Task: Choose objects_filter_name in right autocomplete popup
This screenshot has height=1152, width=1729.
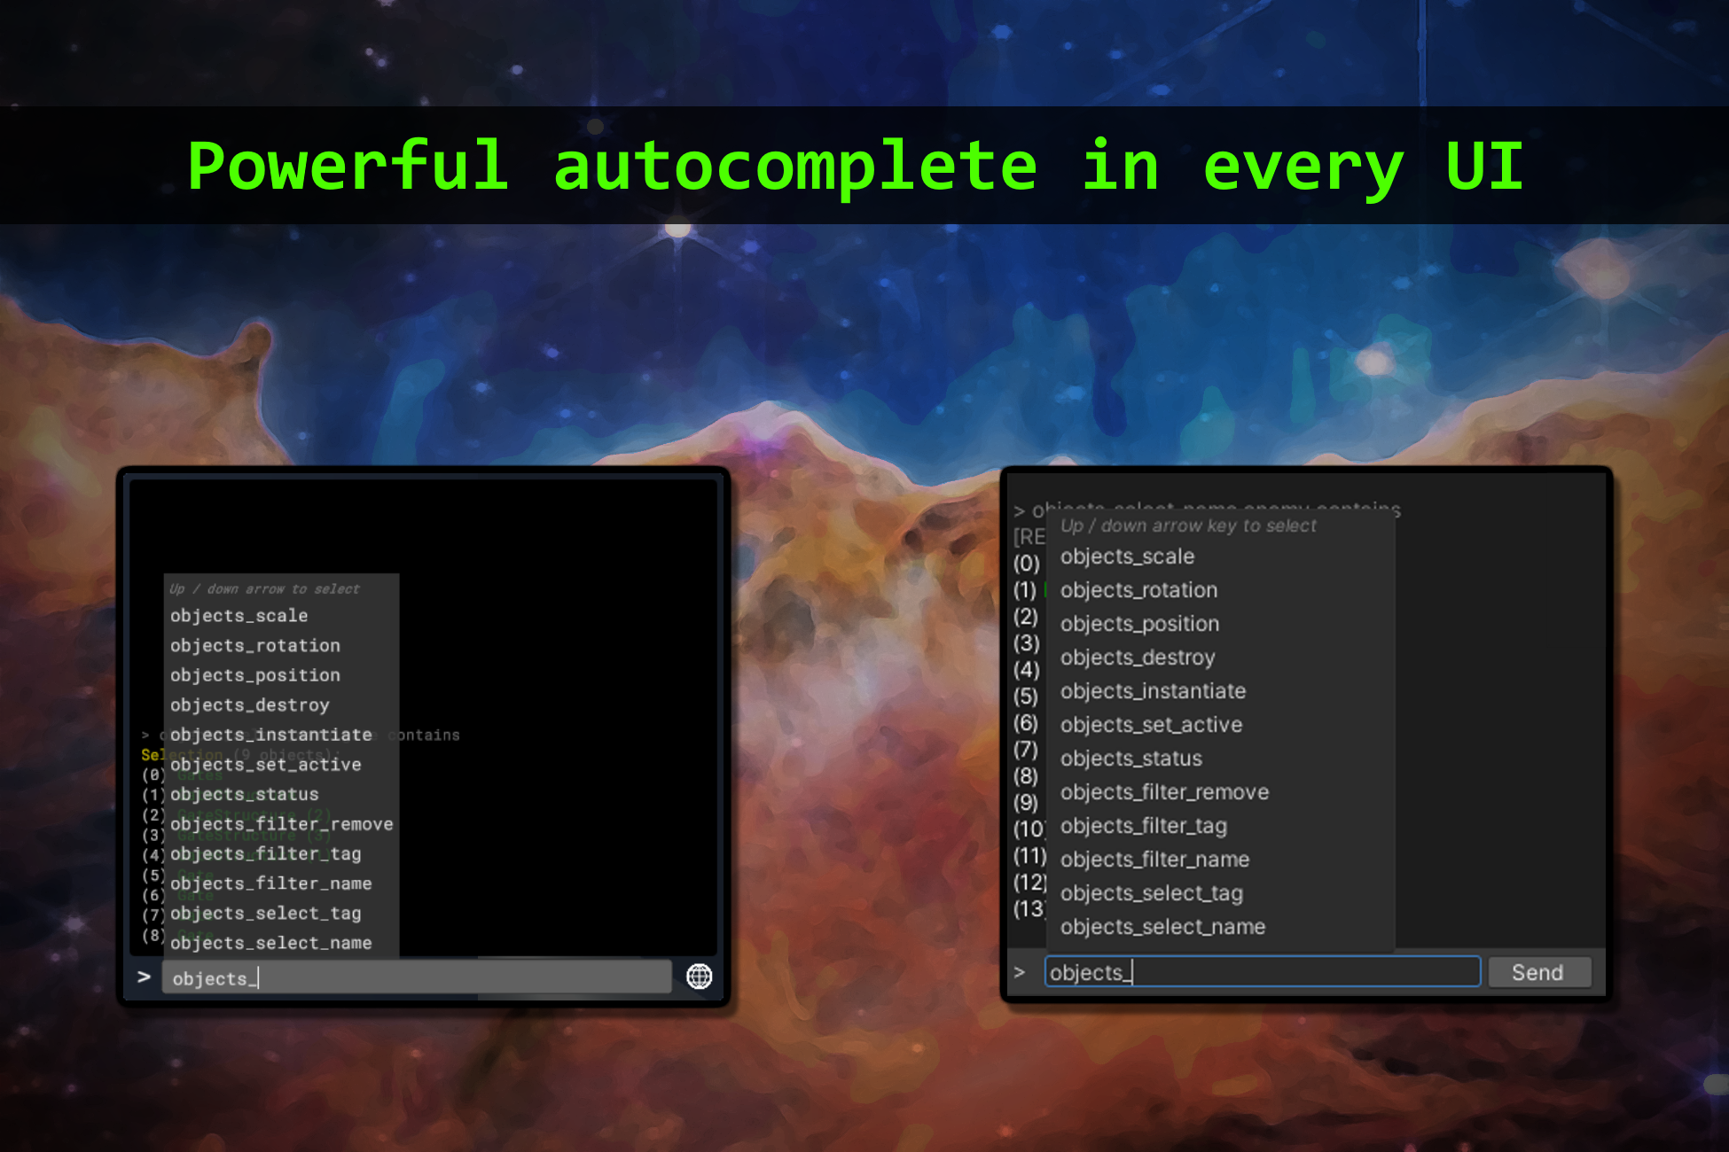Action: point(1154,860)
